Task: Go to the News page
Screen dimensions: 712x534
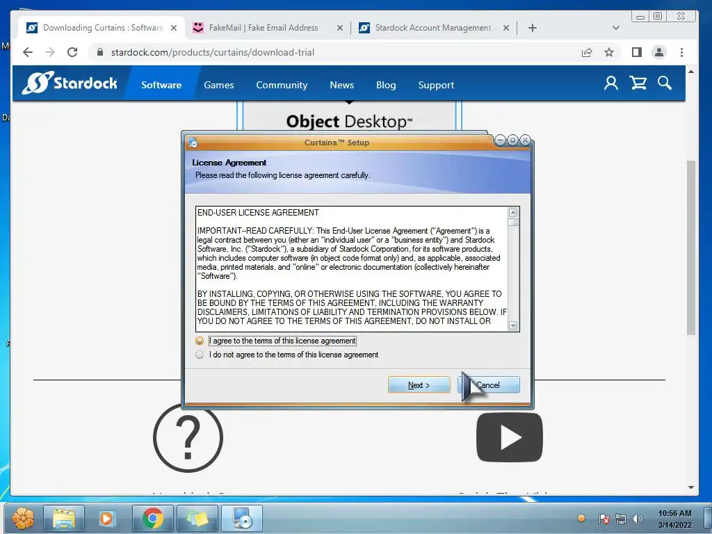Action: point(341,85)
